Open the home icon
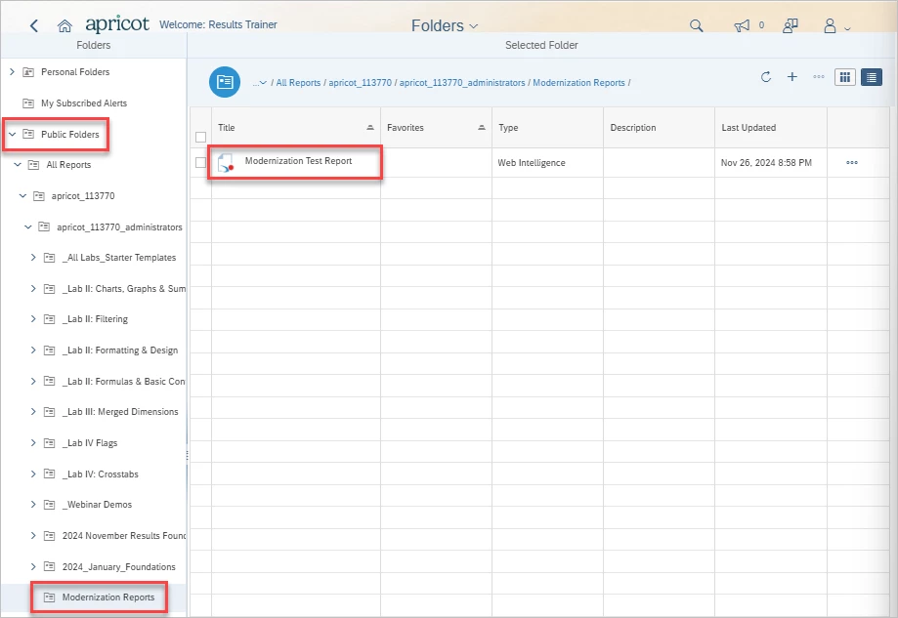Viewport: 898px width, 618px height. 64,25
